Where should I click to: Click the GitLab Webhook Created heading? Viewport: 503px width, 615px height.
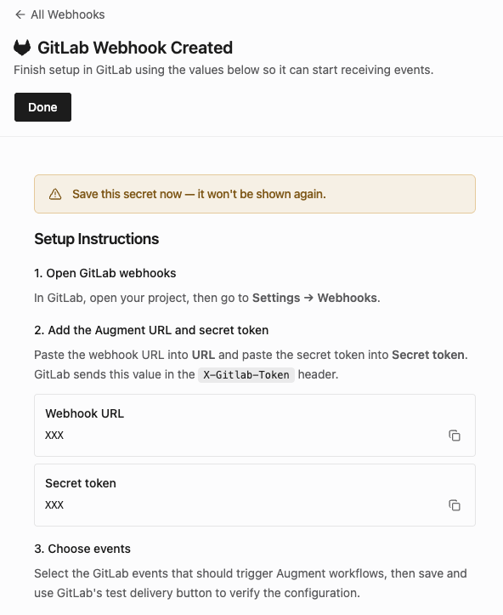click(x=135, y=48)
